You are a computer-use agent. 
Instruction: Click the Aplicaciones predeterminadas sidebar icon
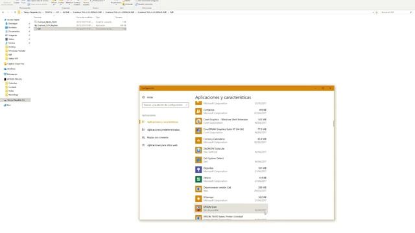[x=143, y=129]
